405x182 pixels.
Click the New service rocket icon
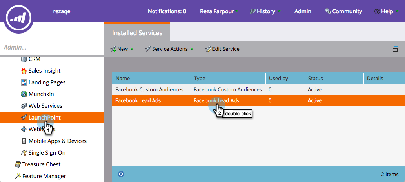click(113, 49)
